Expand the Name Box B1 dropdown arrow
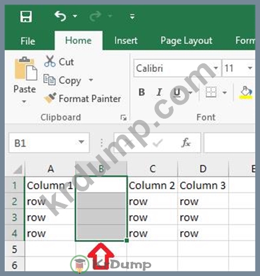 pyautogui.click(x=81, y=142)
